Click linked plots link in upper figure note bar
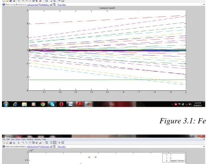The width and height of the screenshot is (206, 164). (x=45, y=4)
